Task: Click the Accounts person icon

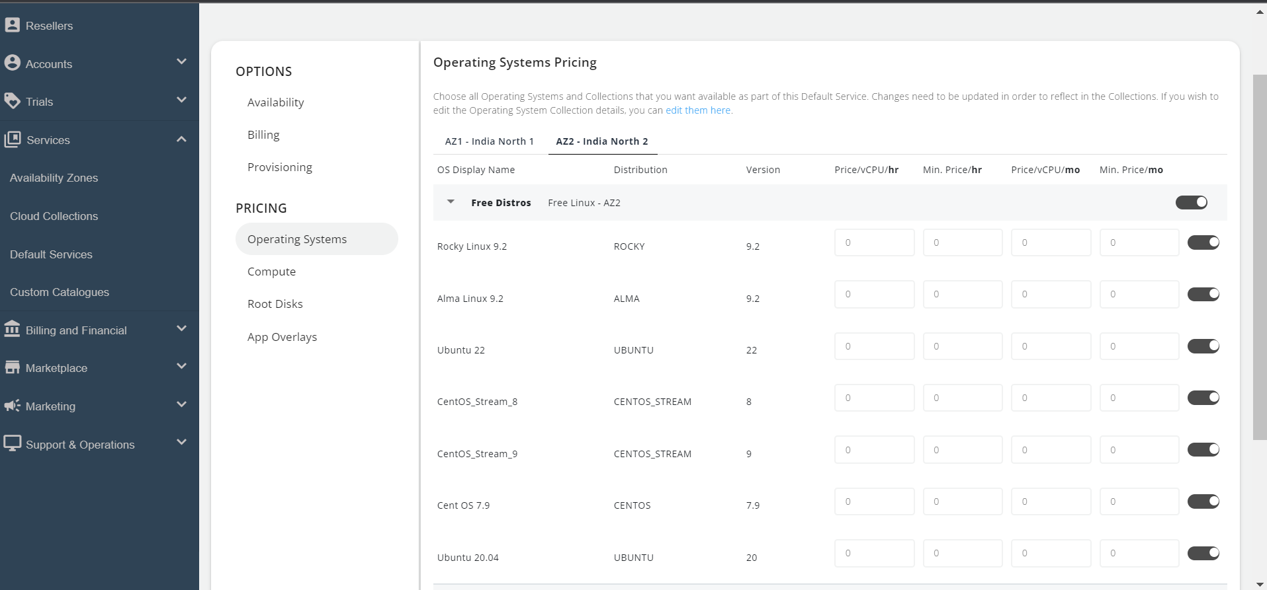Action: point(12,63)
